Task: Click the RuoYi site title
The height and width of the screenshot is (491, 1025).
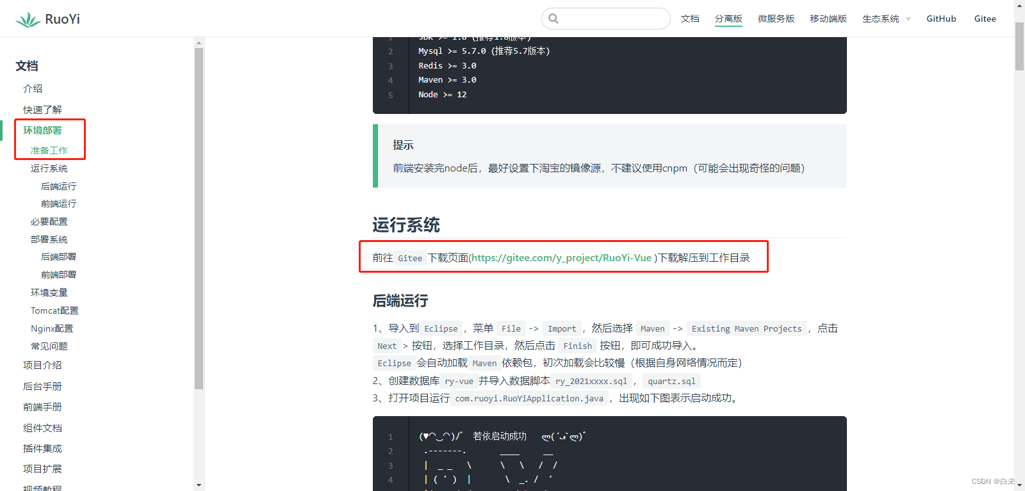Action: click(x=62, y=19)
